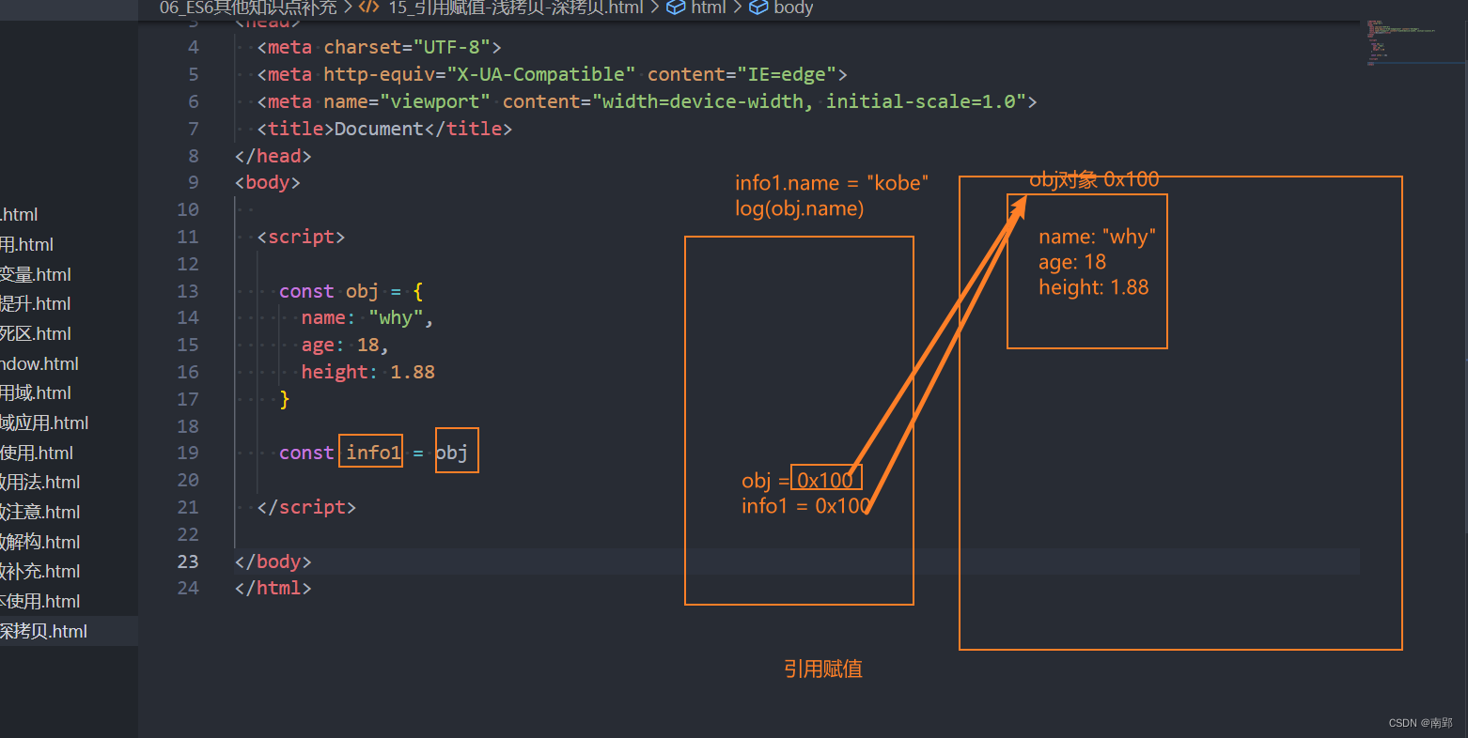Open the 补充.html file in explorer
Viewport: 1468px width, 738px height.
pos(40,571)
